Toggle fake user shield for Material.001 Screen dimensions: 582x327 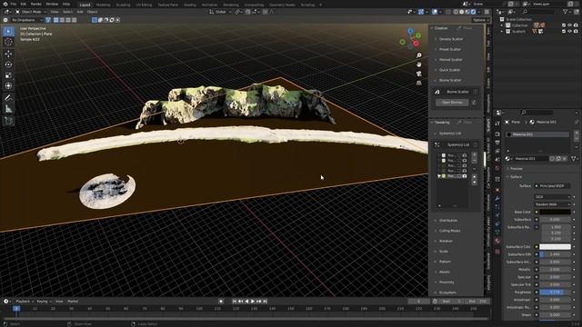coord(552,159)
